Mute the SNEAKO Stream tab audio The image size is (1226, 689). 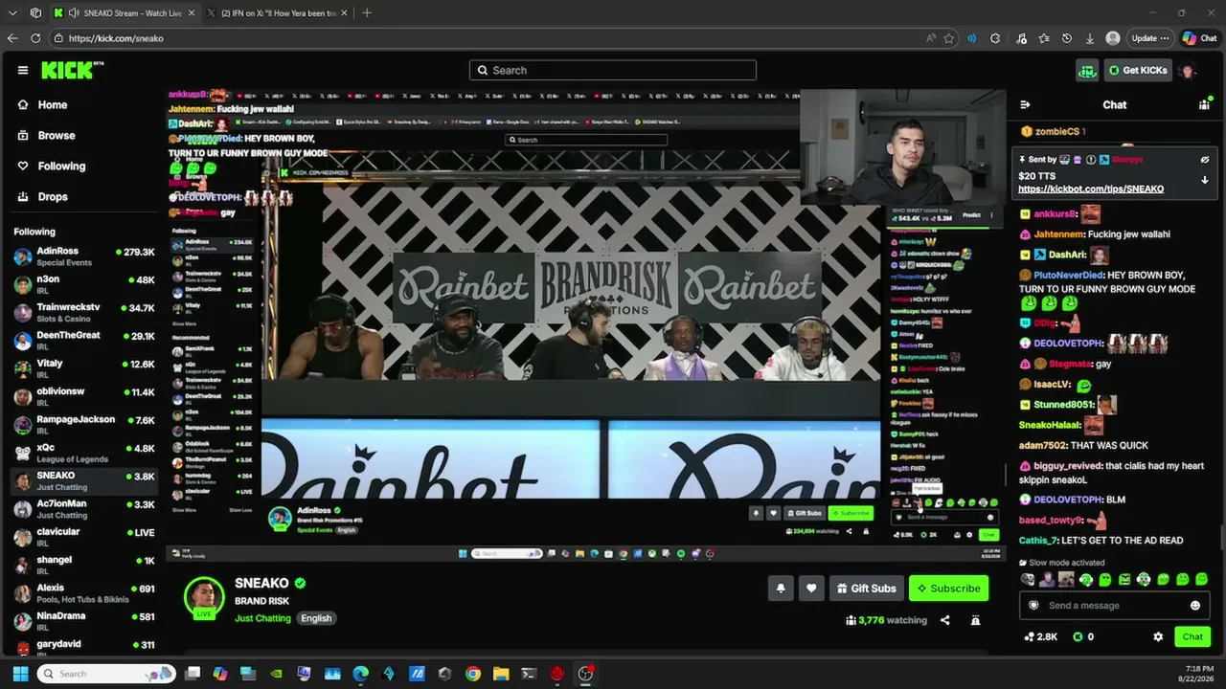pyautogui.click(x=74, y=13)
